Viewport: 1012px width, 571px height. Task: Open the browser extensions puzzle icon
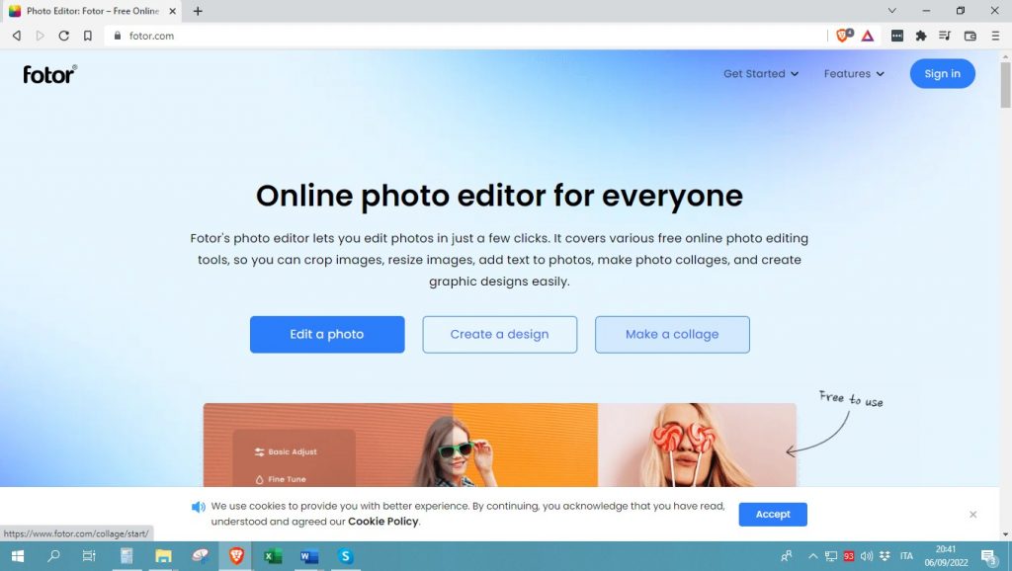pyautogui.click(x=921, y=36)
